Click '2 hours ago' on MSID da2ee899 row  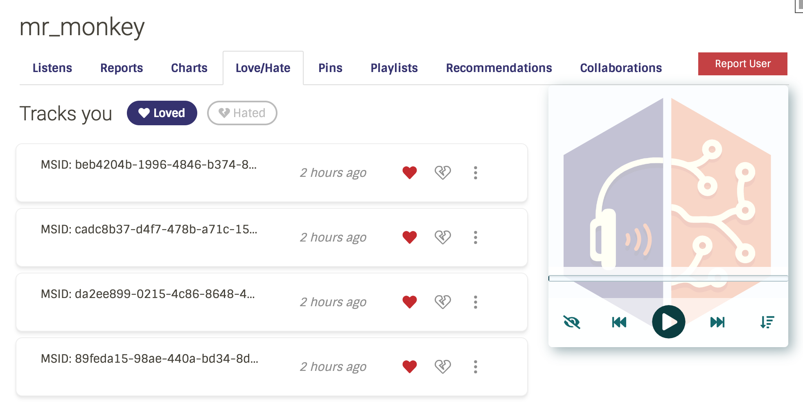coord(333,302)
